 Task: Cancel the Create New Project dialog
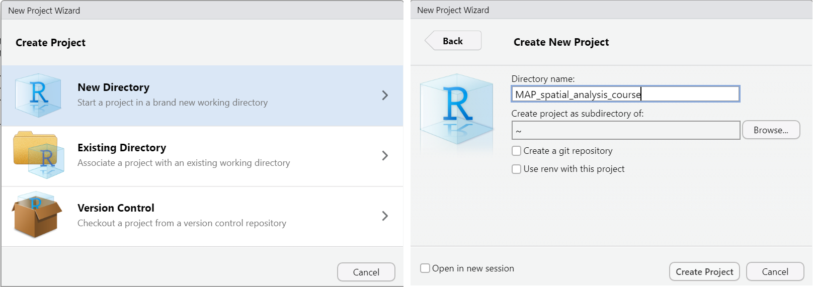pos(775,271)
